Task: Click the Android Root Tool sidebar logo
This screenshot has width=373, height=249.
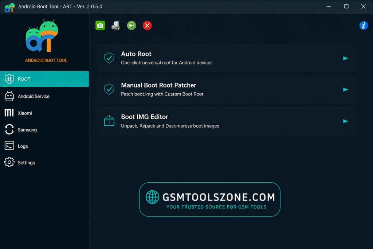Action: 42,36
